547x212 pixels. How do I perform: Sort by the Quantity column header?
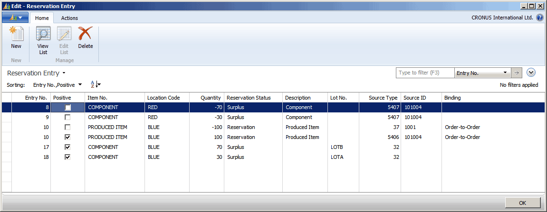pyautogui.click(x=206, y=98)
